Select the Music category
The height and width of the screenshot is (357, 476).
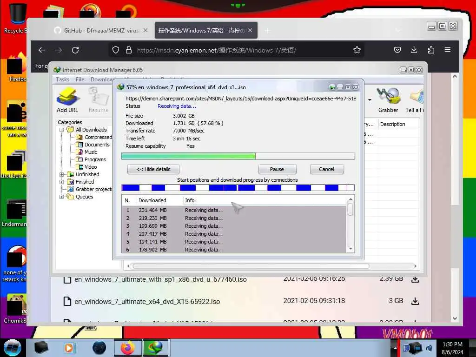click(x=91, y=152)
